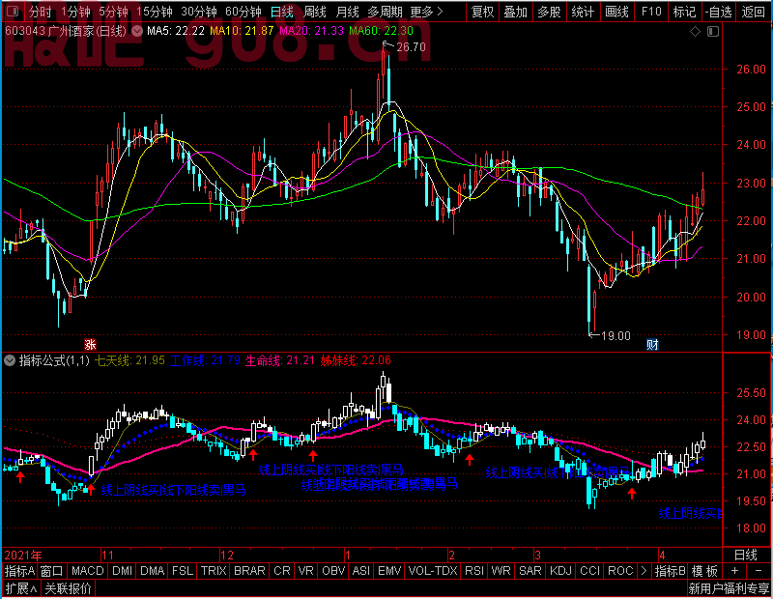The width and height of the screenshot is (773, 599).
Task: Switch to 15分钟 period
Action: click(155, 12)
